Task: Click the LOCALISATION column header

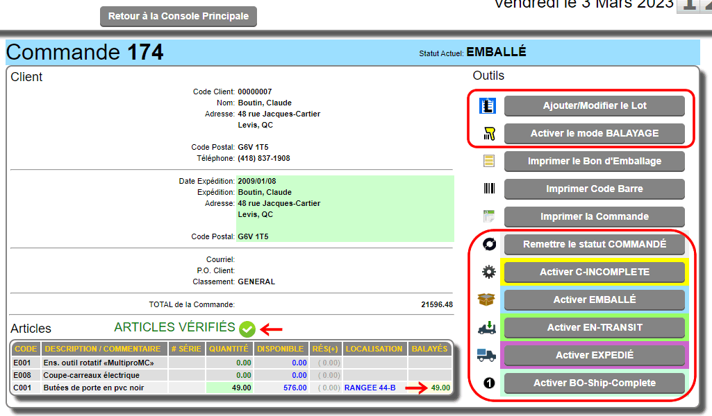Action: (x=374, y=349)
